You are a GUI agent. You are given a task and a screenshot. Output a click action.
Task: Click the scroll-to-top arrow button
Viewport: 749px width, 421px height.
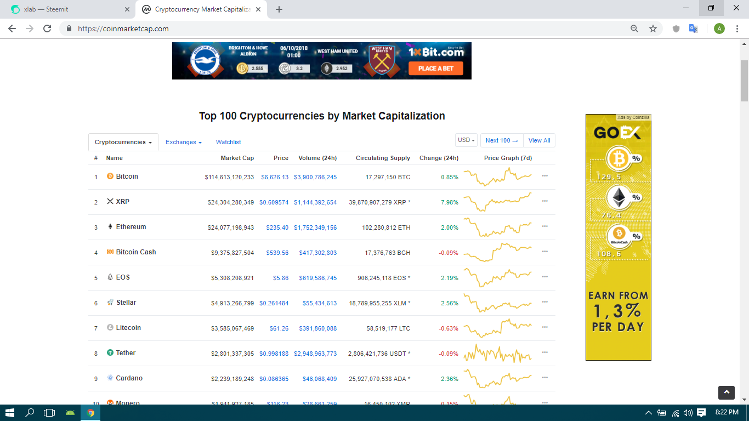727,392
